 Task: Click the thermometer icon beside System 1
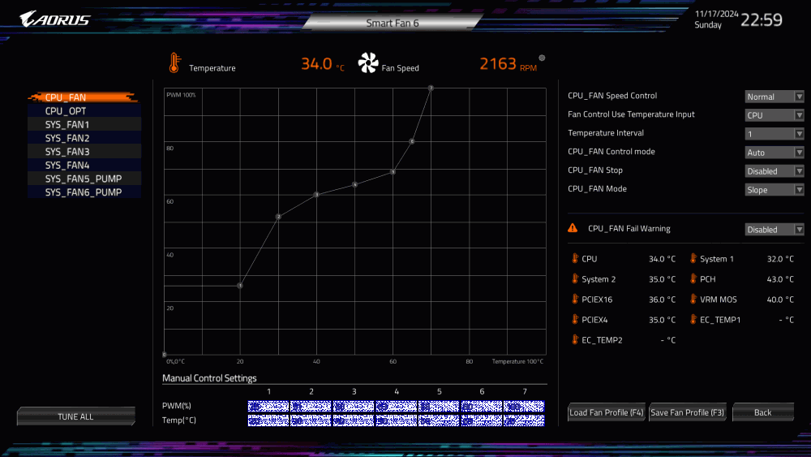[693, 258]
